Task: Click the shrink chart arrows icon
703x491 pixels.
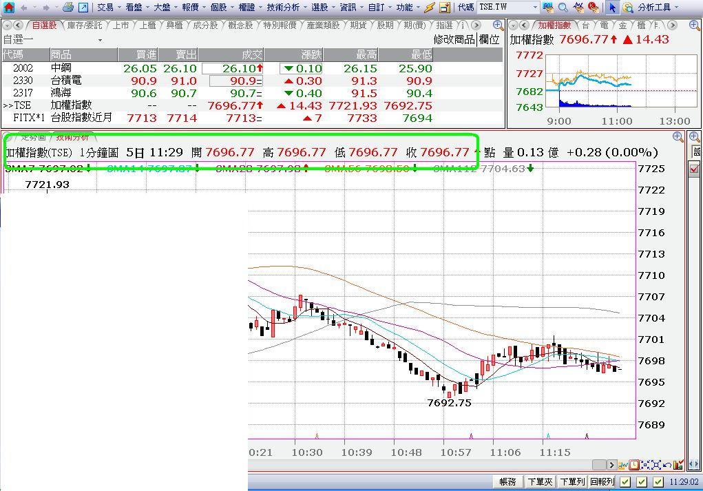Action: (645, 465)
